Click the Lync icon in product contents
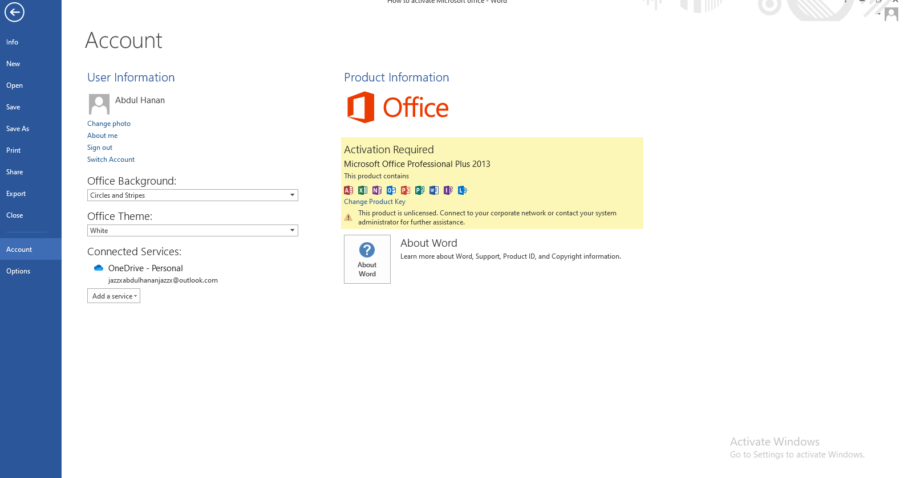Viewport: 904px width, 478px height. [x=463, y=190]
